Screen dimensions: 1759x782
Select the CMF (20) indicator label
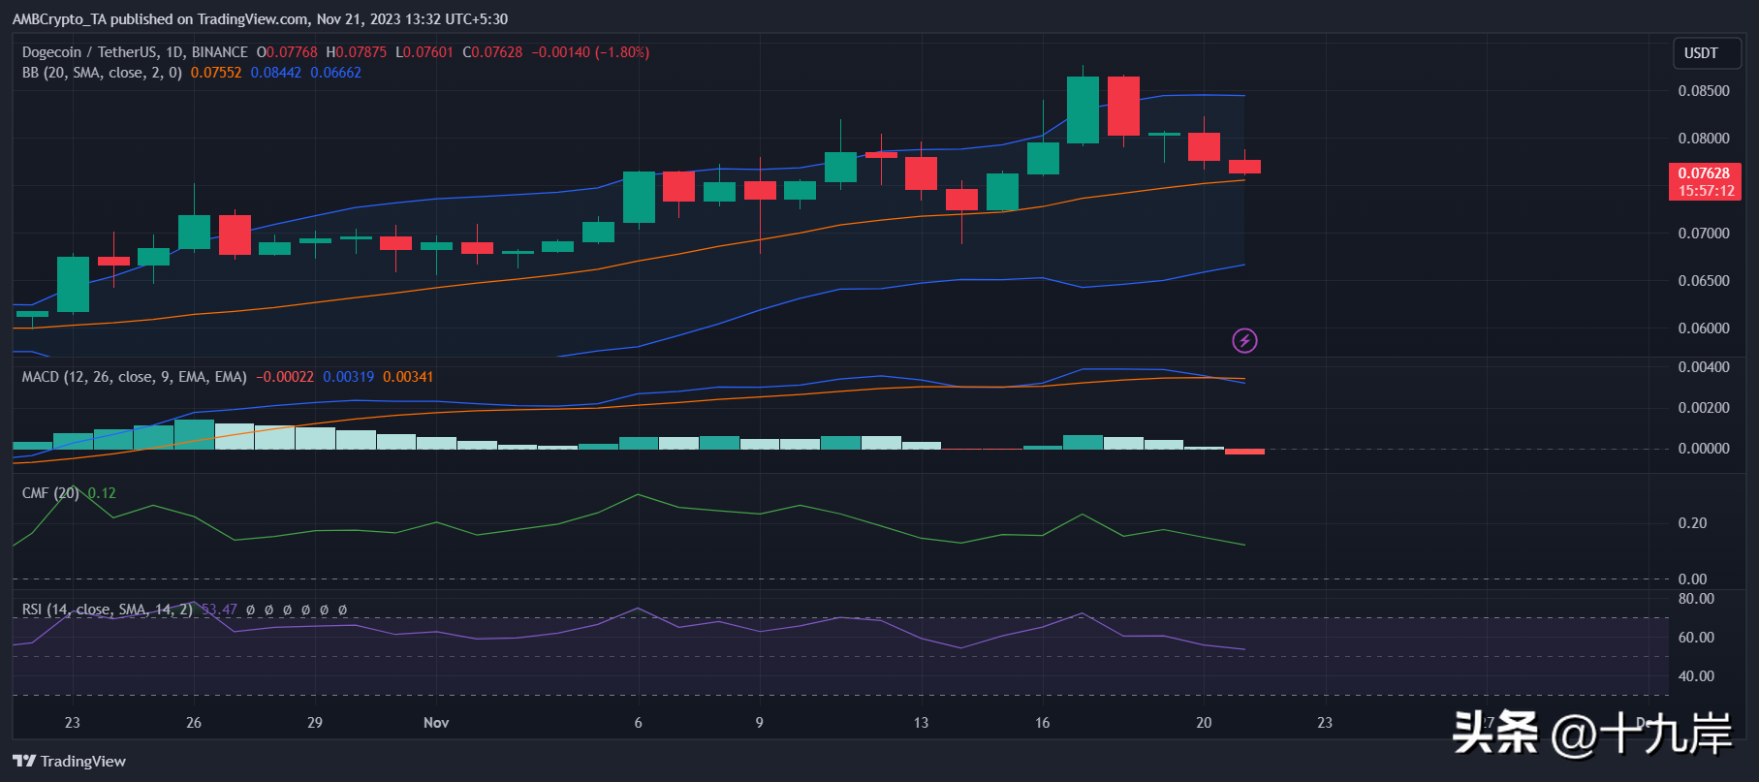click(50, 493)
